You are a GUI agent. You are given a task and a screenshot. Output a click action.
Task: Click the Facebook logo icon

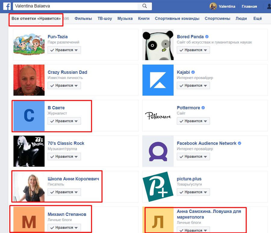pos(7,6)
